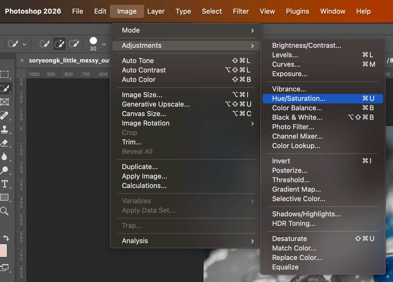
Task: Close the soryeongk_little_messy document tab
Action: [22, 60]
